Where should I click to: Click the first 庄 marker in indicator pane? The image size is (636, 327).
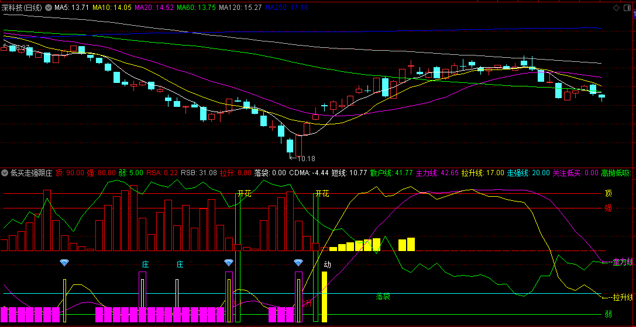[x=146, y=265]
